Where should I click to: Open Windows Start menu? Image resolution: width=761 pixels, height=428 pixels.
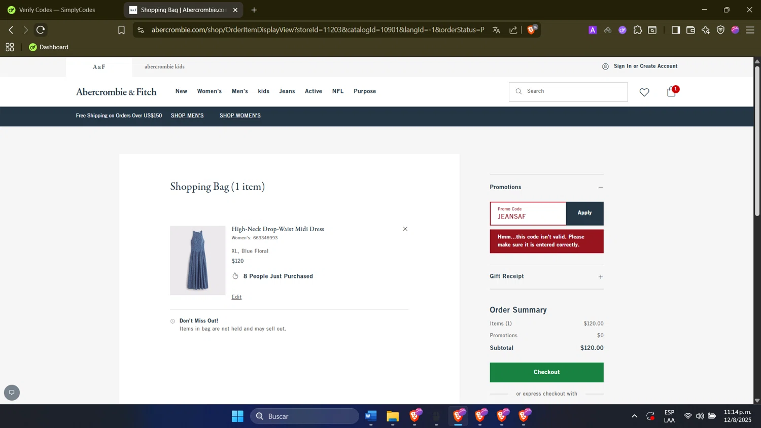click(x=237, y=416)
